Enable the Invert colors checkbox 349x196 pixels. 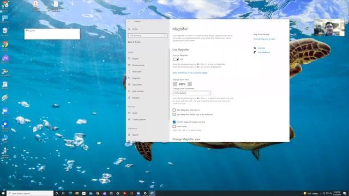pyautogui.click(x=174, y=126)
